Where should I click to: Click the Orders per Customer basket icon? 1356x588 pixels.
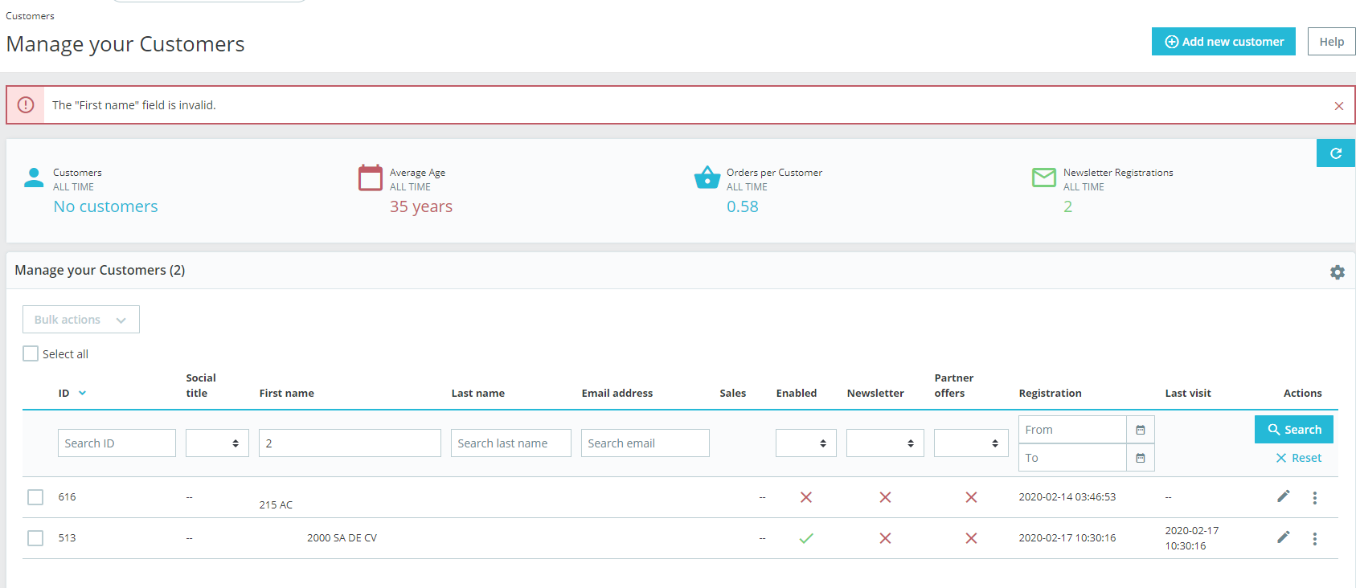[x=707, y=178]
